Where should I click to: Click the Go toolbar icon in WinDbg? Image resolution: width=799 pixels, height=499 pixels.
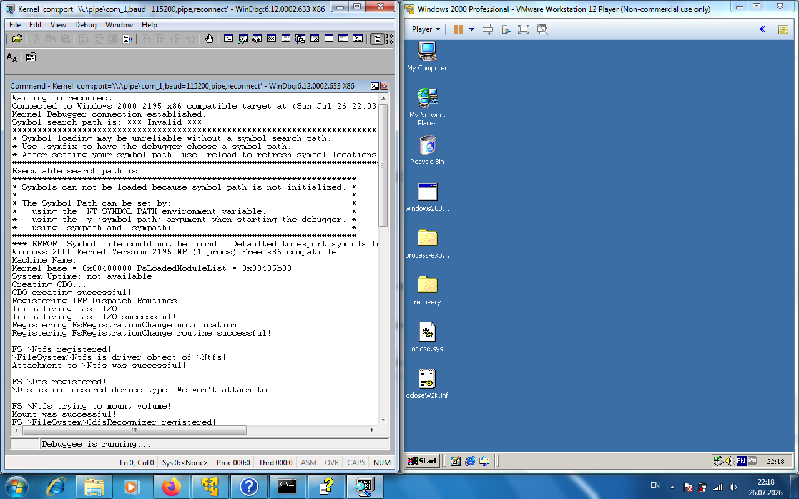click(84, 39)
